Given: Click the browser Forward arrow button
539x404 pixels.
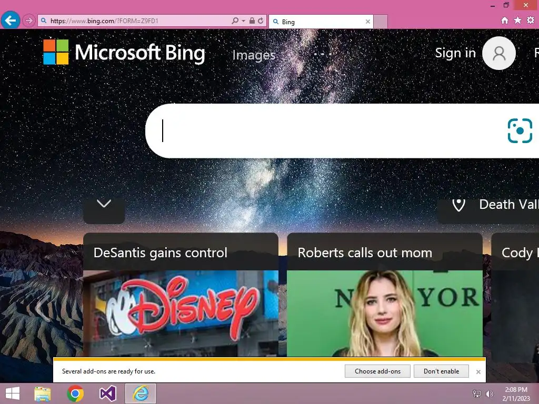Looking at the screenshot, I should tap(29, 21).
